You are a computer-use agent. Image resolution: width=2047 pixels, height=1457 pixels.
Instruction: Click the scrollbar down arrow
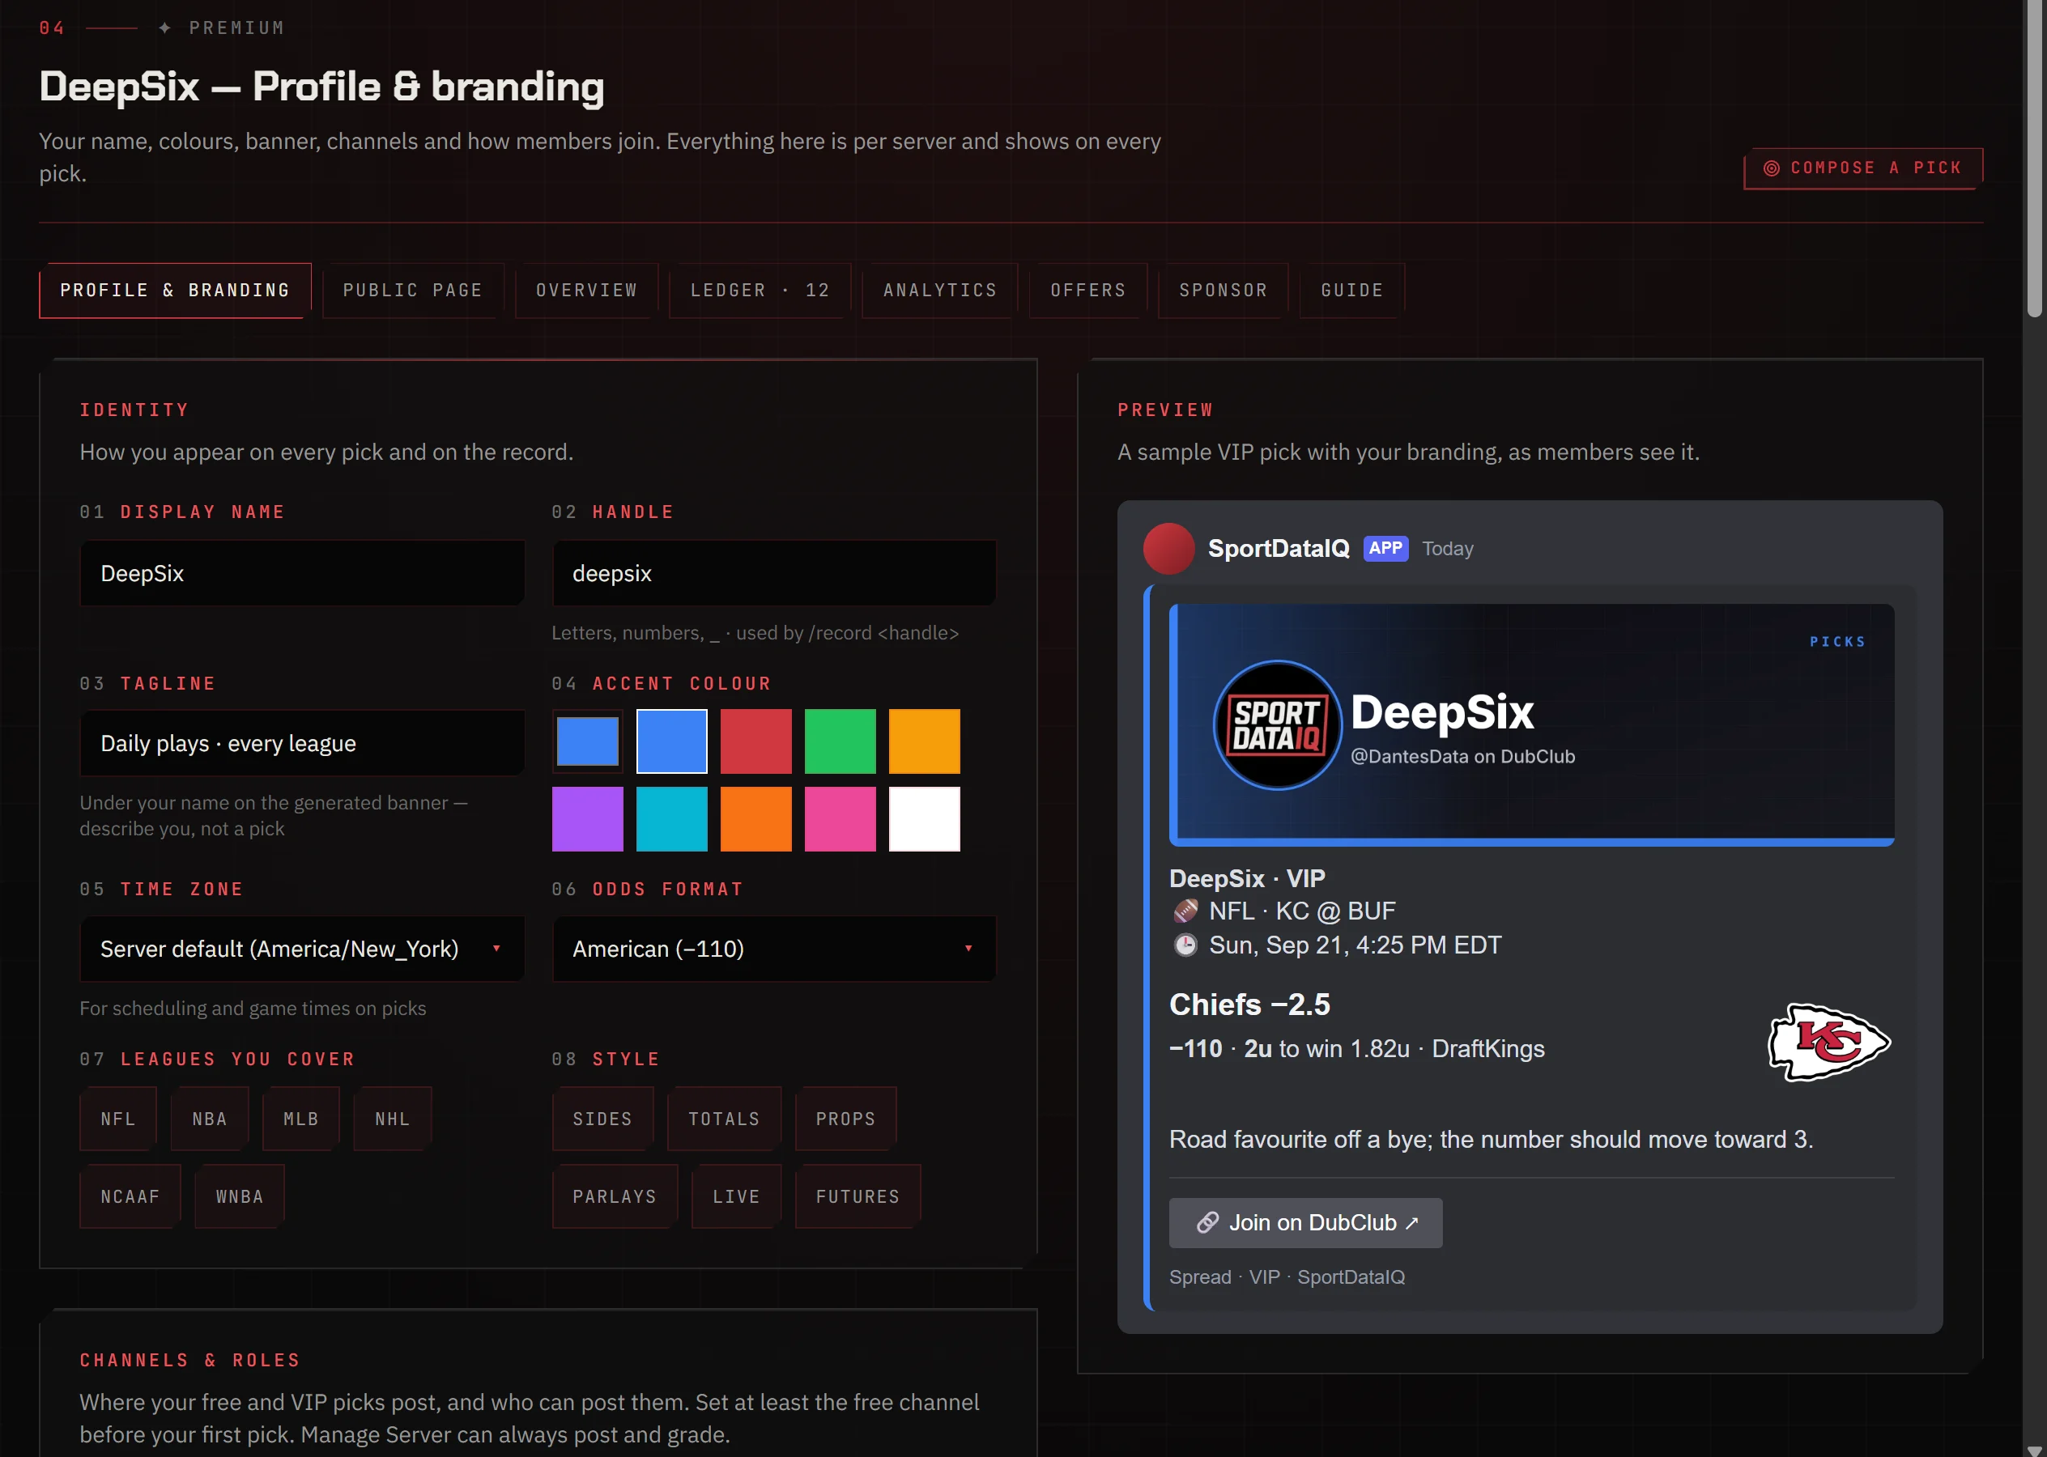click(2034, 1450)
